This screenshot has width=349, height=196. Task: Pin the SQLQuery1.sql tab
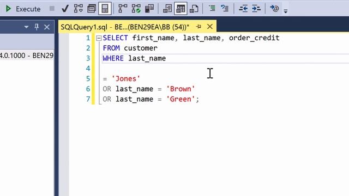click(x=198, y=27)
